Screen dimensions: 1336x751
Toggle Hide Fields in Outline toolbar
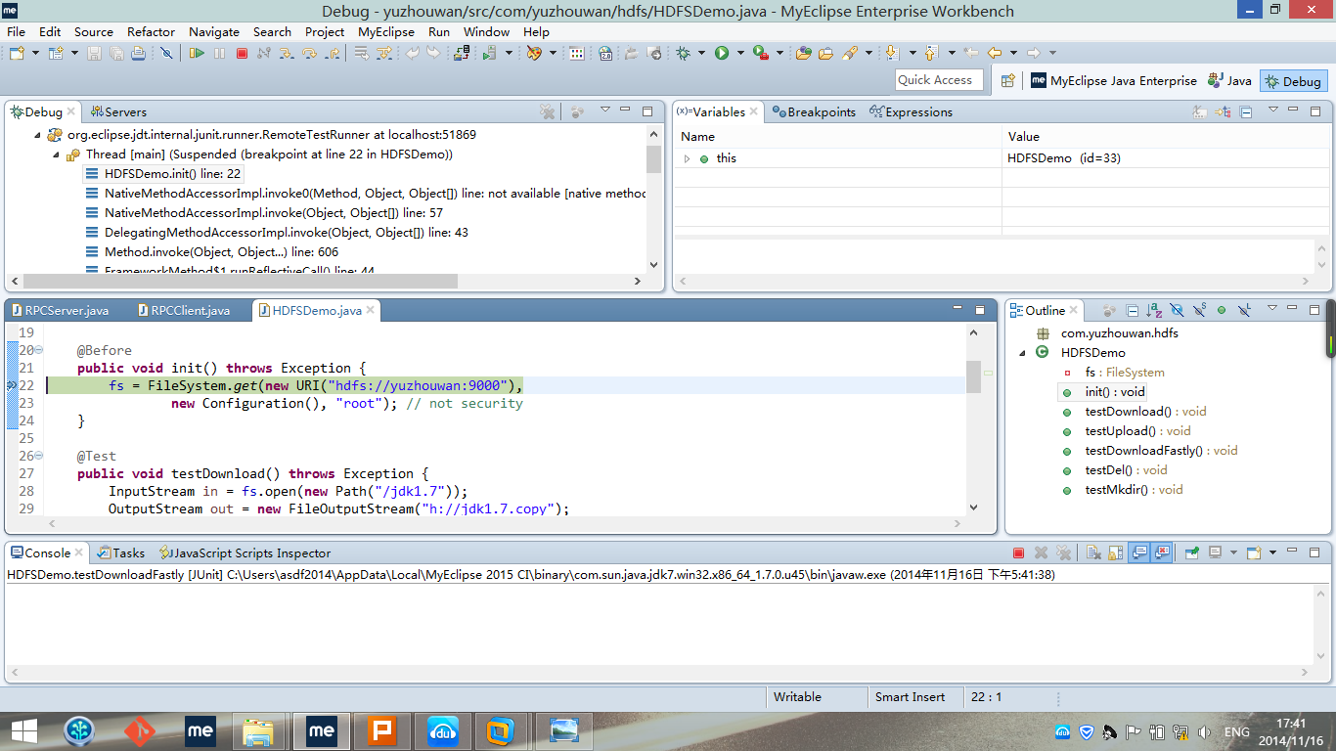tap(1177, 311)
